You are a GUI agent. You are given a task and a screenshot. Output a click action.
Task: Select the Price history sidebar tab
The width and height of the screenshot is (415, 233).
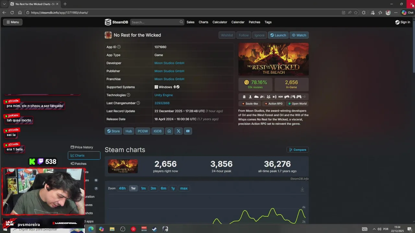click(x=84, y=147)
